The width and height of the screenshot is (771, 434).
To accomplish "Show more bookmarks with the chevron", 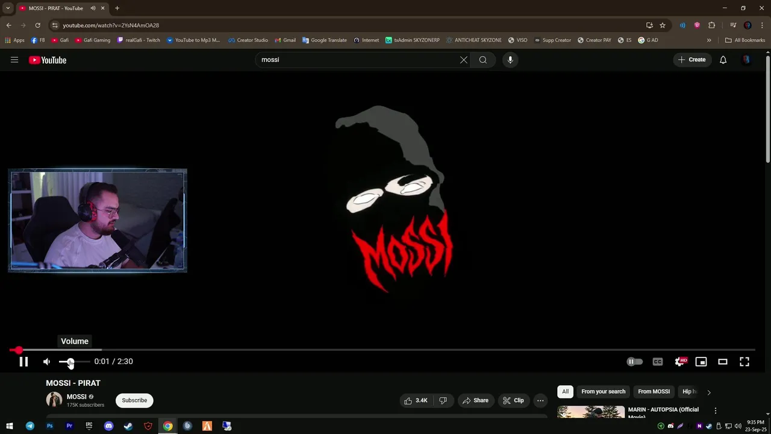I will 709,40.
